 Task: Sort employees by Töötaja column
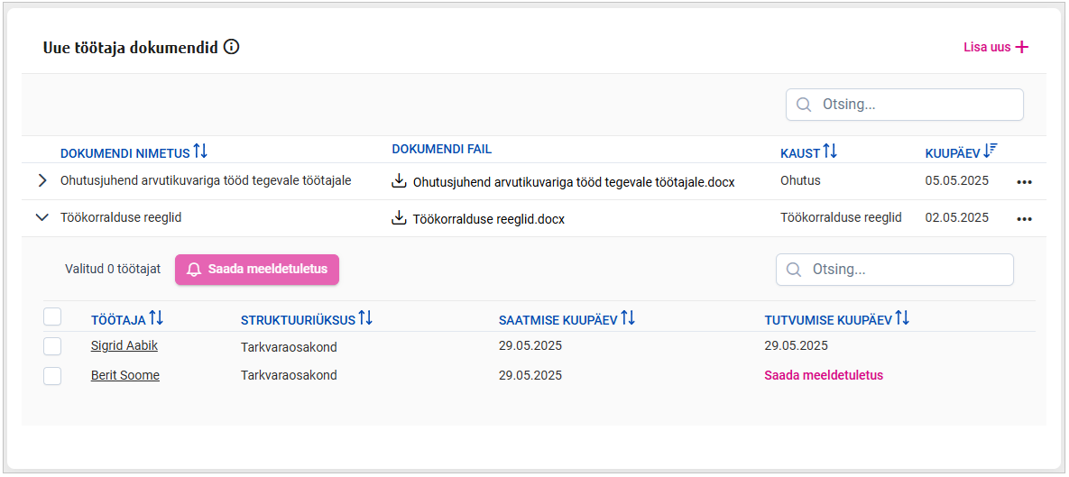[156, 318]
